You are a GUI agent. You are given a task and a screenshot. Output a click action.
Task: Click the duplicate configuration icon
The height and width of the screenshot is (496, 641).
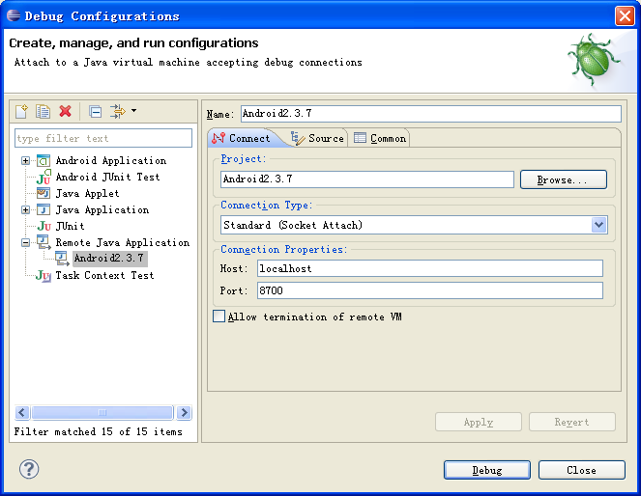44,112
